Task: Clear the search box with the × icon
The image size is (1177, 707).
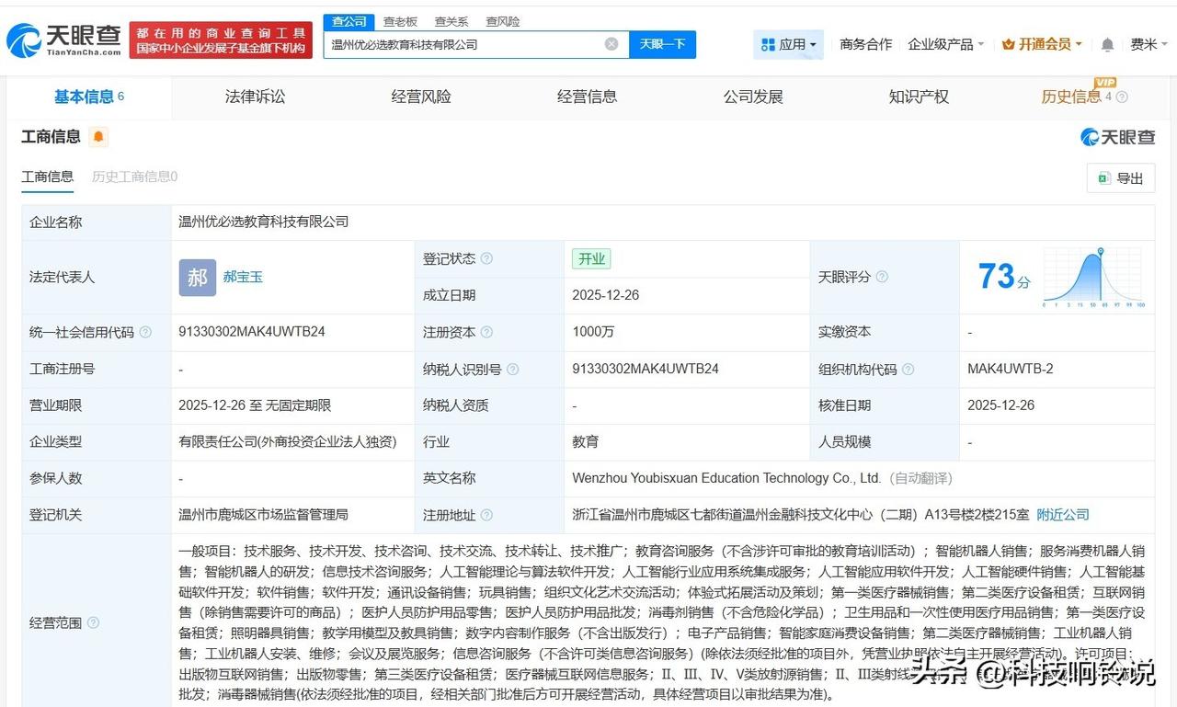Action: click(x=611, y=43)
